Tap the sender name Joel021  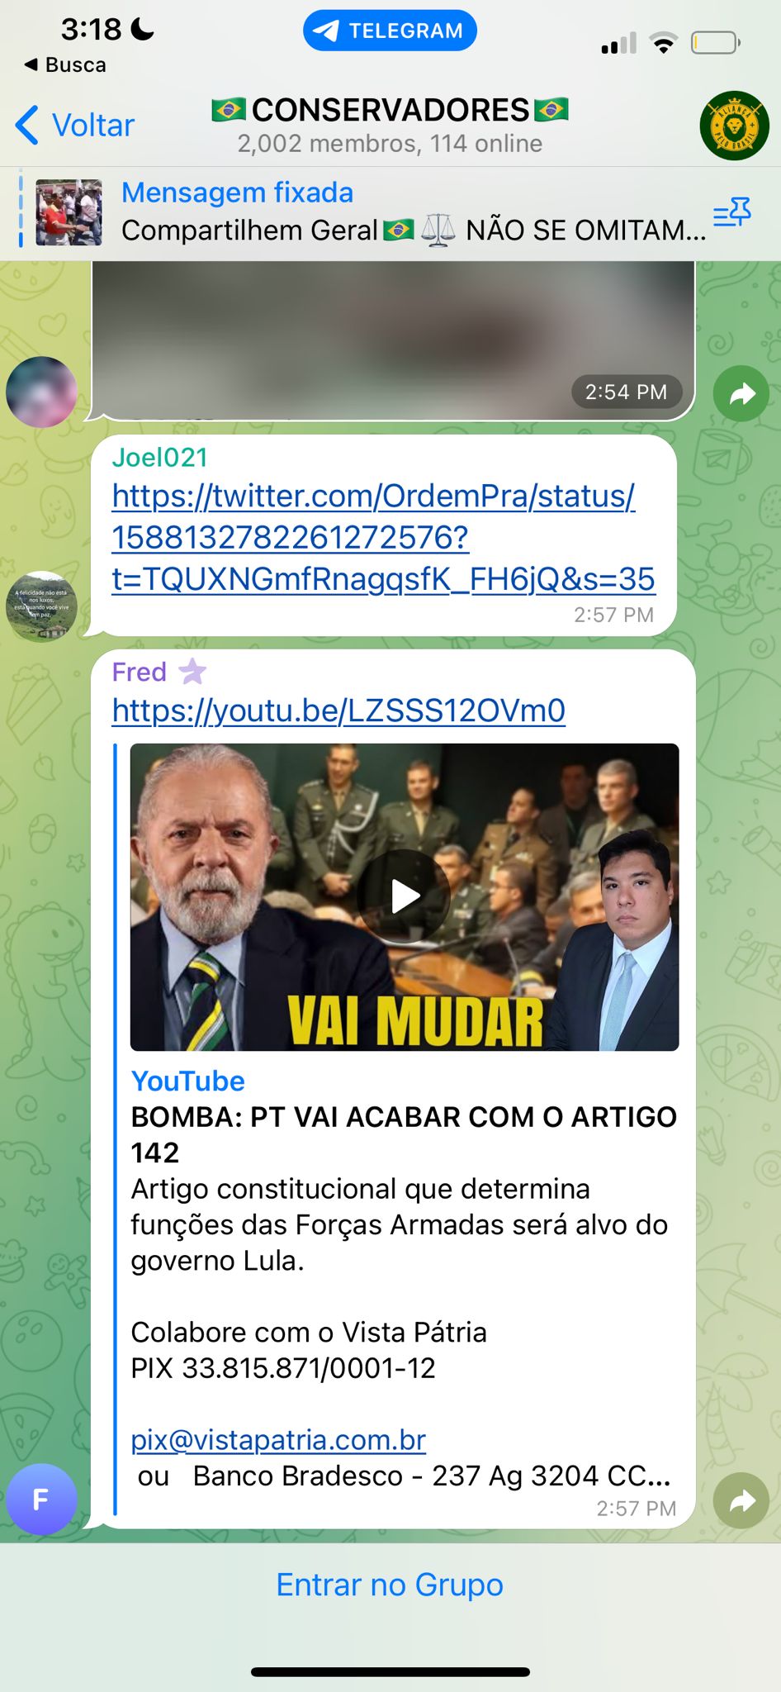[159, 457]
